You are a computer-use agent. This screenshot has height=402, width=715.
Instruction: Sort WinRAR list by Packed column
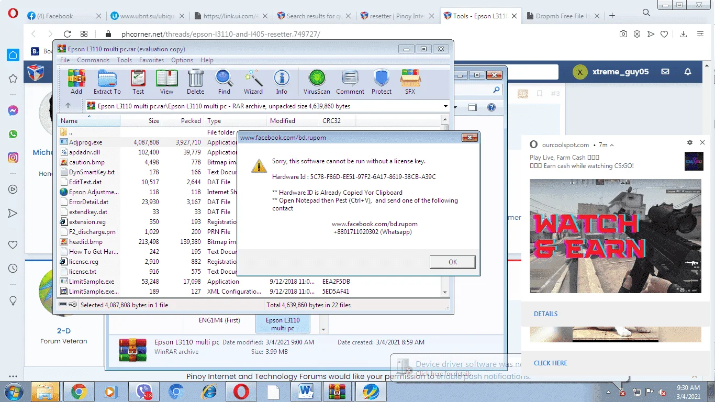[183, 121]
